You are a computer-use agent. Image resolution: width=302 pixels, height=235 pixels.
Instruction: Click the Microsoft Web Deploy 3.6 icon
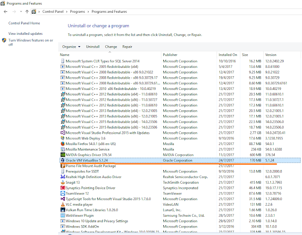point(63,138)
